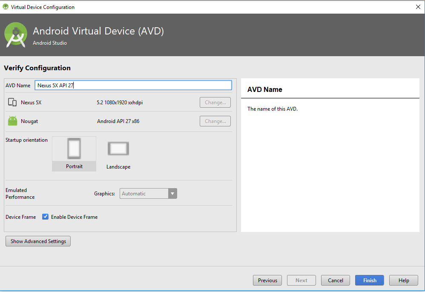Open Help for this dialog
This screenshot has height=292, width=425.
tap(404, 281)
